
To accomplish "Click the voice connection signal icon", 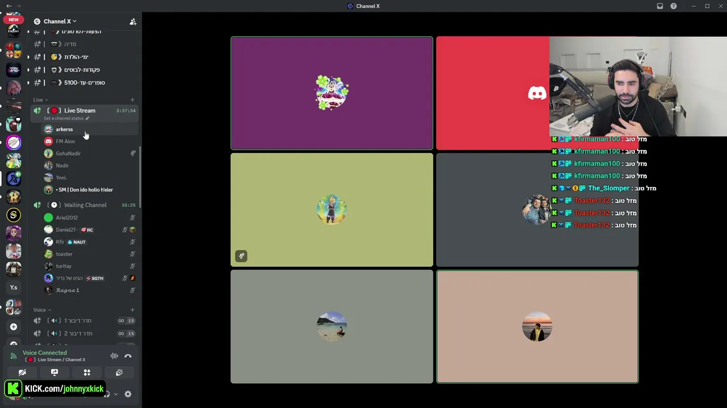I will [14, 356].
